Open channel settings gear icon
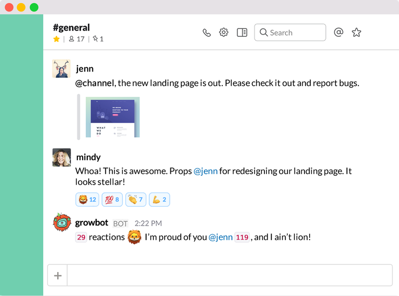The image size is (399, 296). (x=224, y=33)
